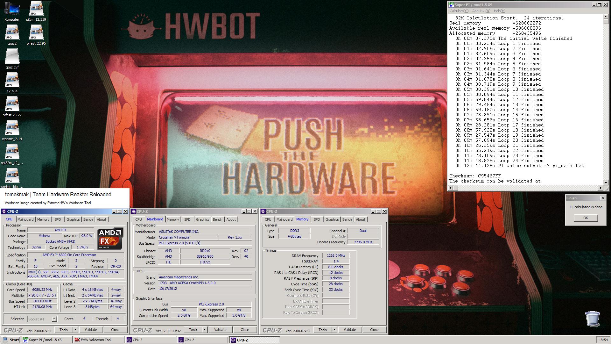Select the cpuz2 JPG desktop icon
Viewport: 611px width, 344px height.
point(12,35)
